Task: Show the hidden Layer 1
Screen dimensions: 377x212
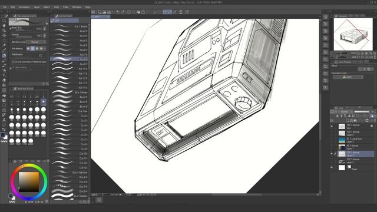Action: tap(332, 147)
